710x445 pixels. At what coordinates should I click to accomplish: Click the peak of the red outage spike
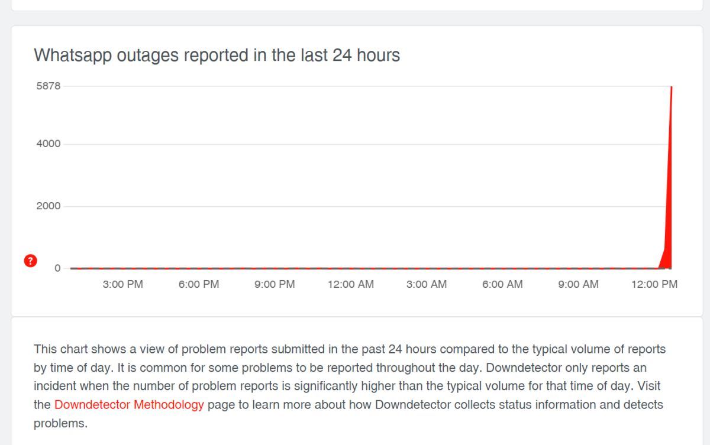coord(672,88)
